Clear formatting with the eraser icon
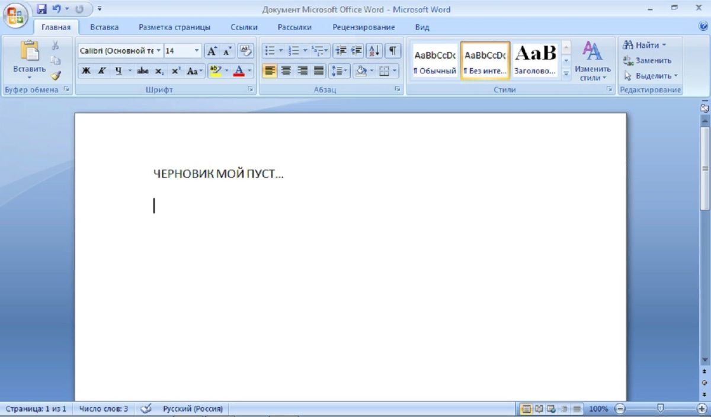711x417 pixels. pyautogui.click(x=245, y=51)
